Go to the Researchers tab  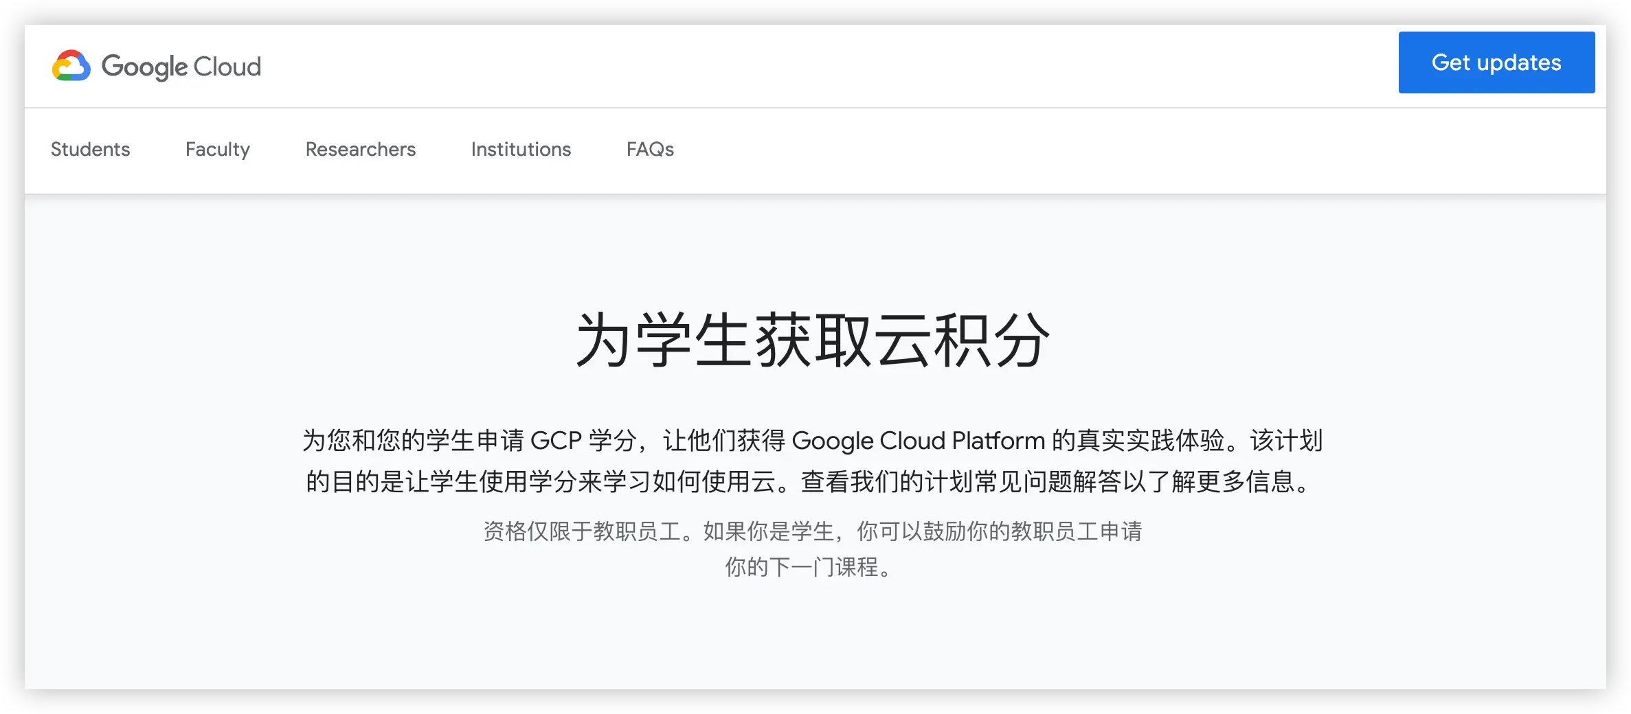(x=361, y=149)
